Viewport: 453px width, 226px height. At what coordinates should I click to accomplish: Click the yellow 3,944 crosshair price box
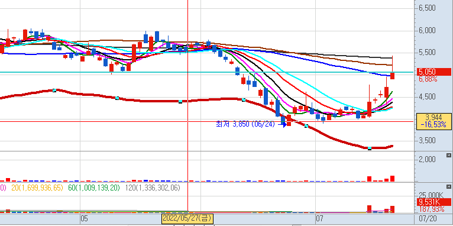[433, 121]
